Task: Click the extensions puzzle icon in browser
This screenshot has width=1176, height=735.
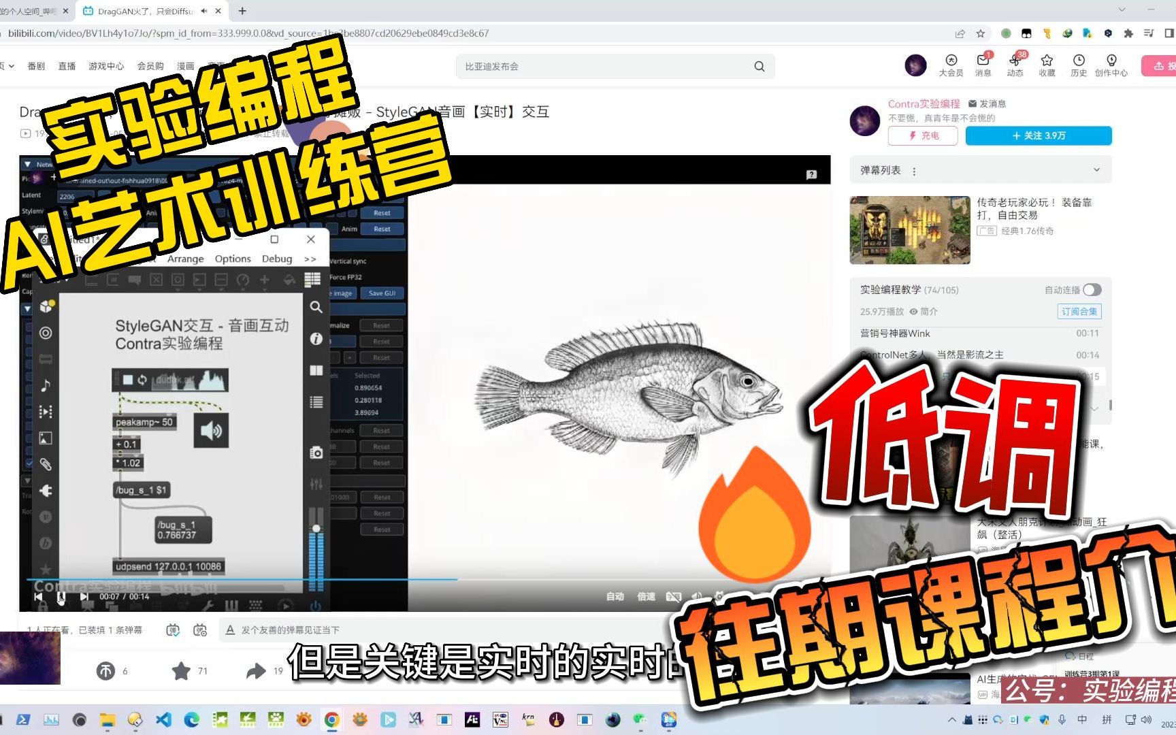Action: [1128, 33]
